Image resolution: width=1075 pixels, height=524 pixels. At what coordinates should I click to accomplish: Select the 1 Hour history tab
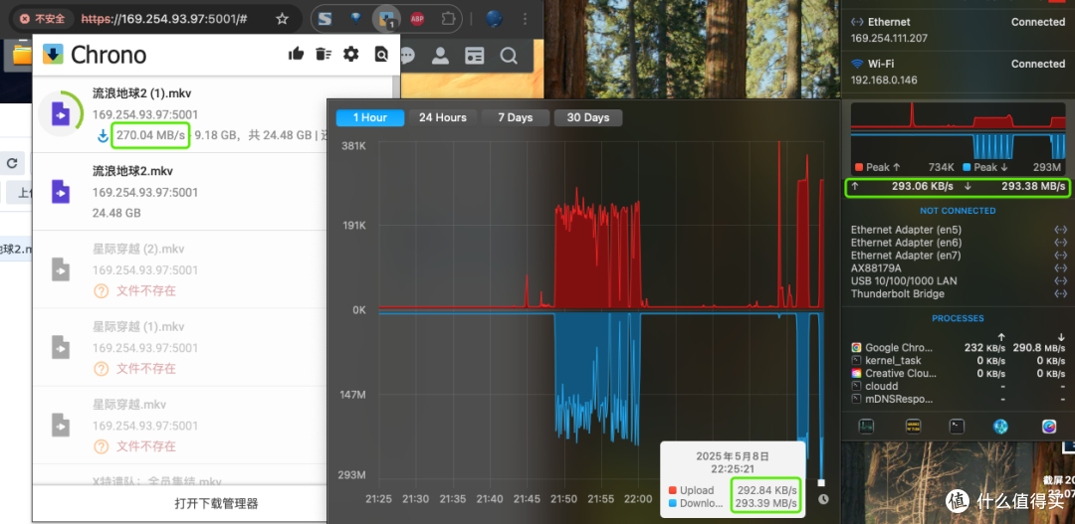369,117
